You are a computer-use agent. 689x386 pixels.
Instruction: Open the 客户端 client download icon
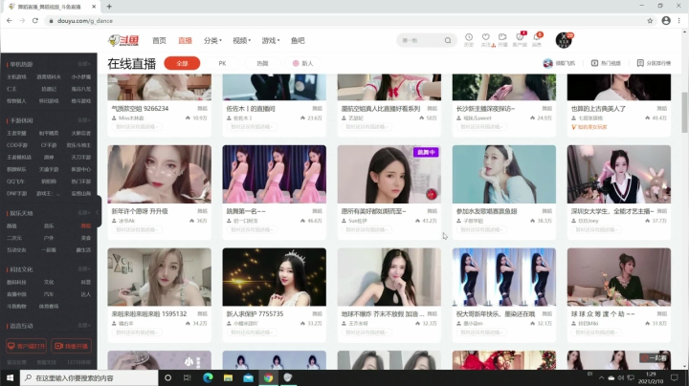click(520, 39)
